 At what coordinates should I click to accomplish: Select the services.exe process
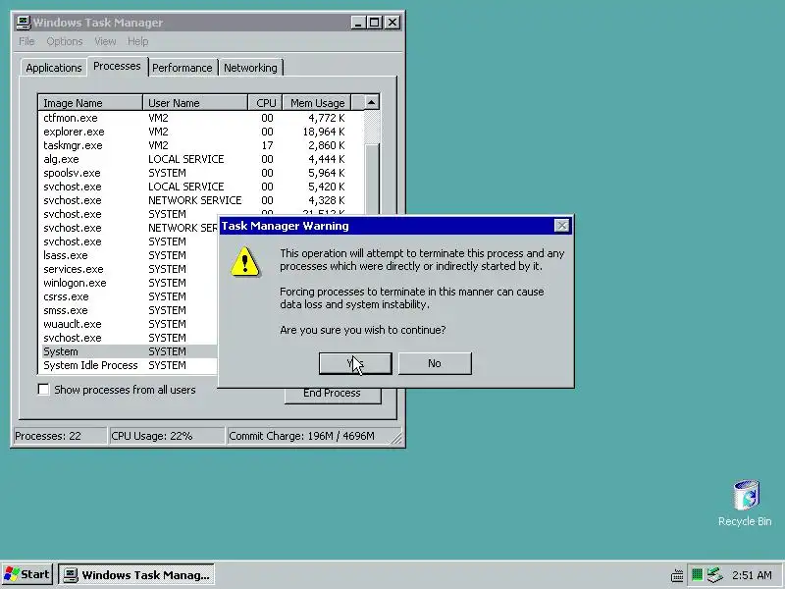129,269
